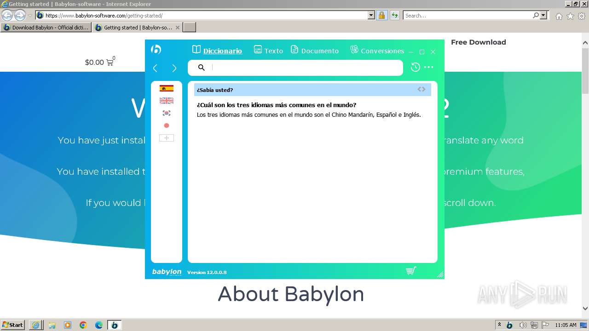589x331 pixels.
Task: Open the $0.00 shopping cart on webpage
Action: [x=100, y=62]
